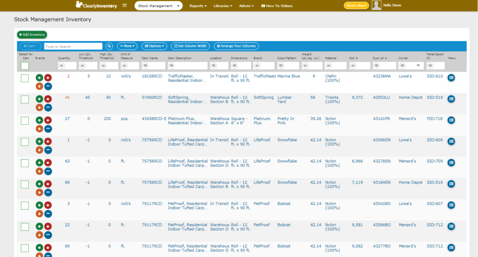Click the red remove-stock arrow for SID:610
The image size is (478, 257).
[x=48, y=78]
